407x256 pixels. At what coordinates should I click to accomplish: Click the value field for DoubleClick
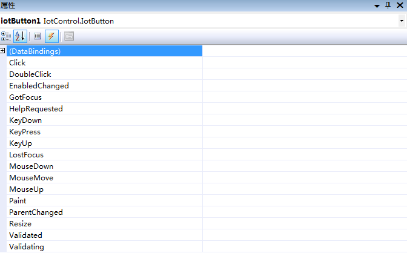[305, 74]
